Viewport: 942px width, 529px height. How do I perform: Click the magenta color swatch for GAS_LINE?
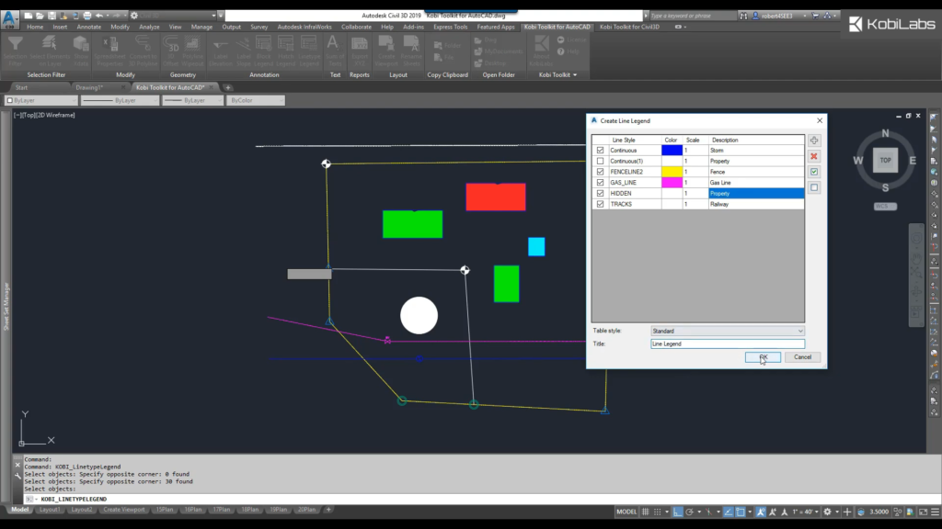tap(672, 183)
